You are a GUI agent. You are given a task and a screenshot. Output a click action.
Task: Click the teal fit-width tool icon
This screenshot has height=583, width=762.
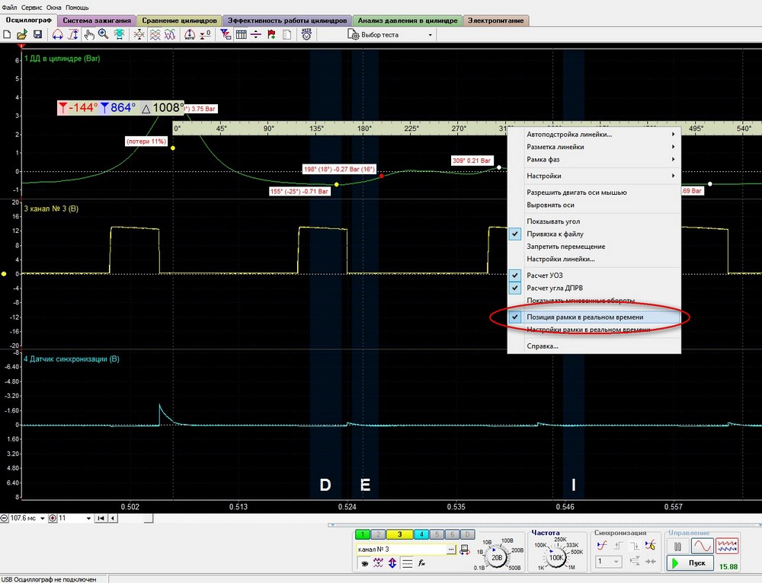click(x=119, y=34)
